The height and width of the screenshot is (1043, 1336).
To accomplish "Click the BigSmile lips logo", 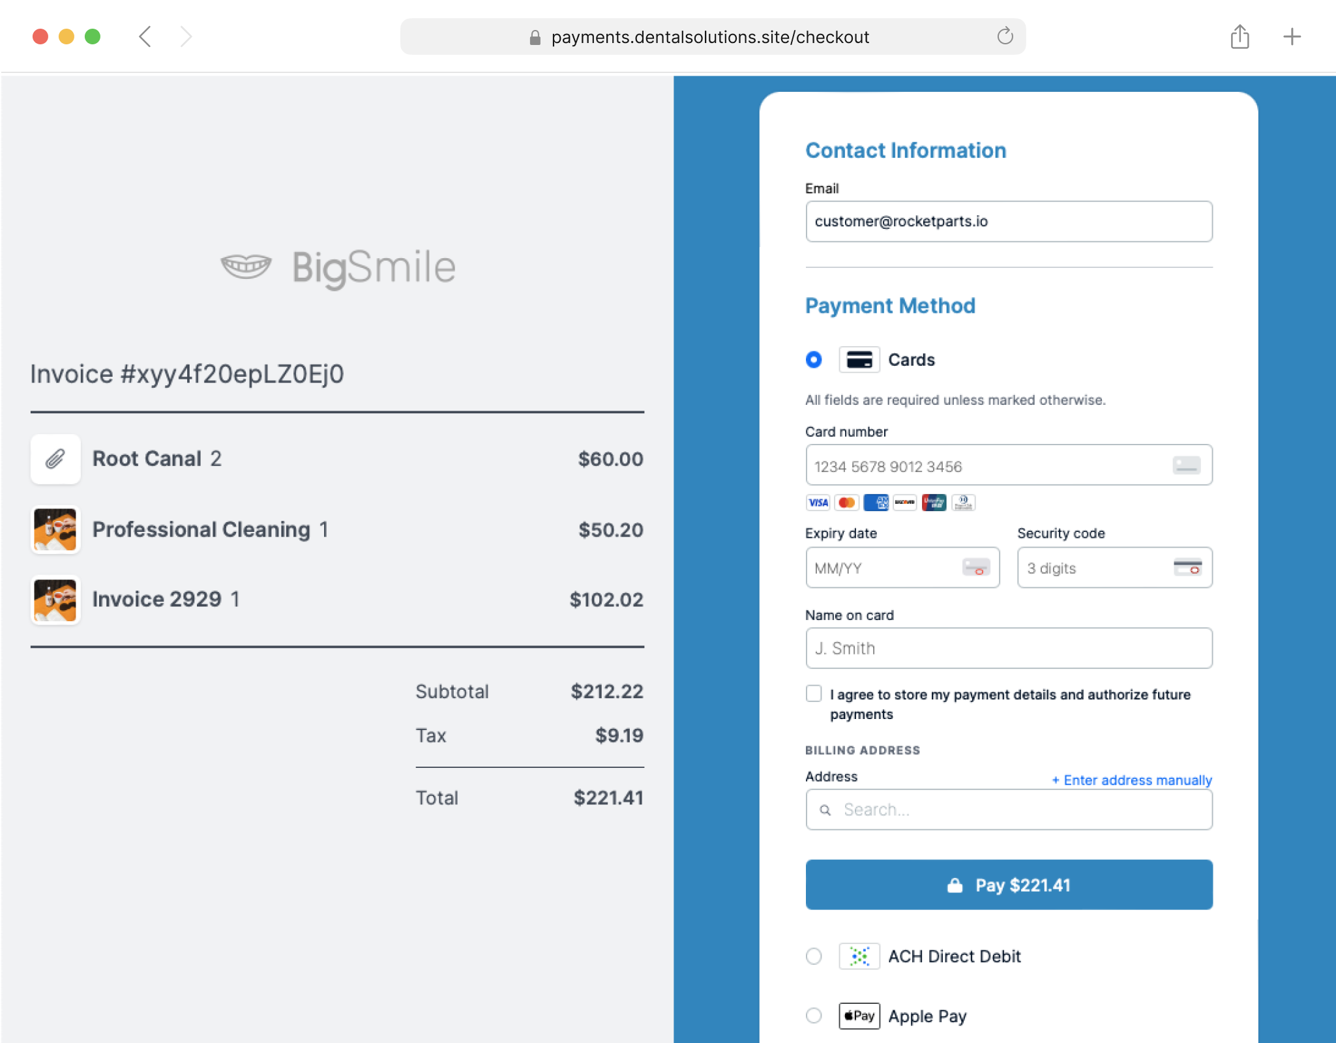I will 246,266.
